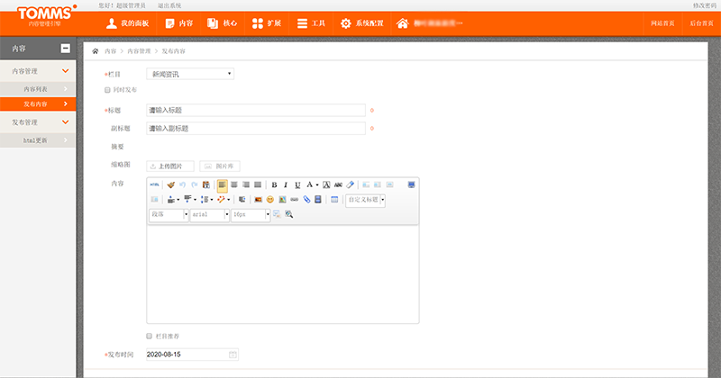Click the align left icon in editor

coord(222,184)
